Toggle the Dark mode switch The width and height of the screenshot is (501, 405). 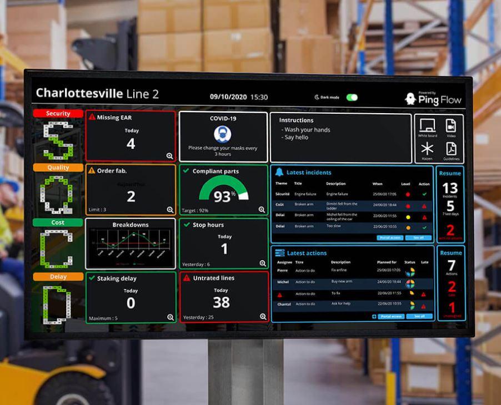click(x=352, y=97)
